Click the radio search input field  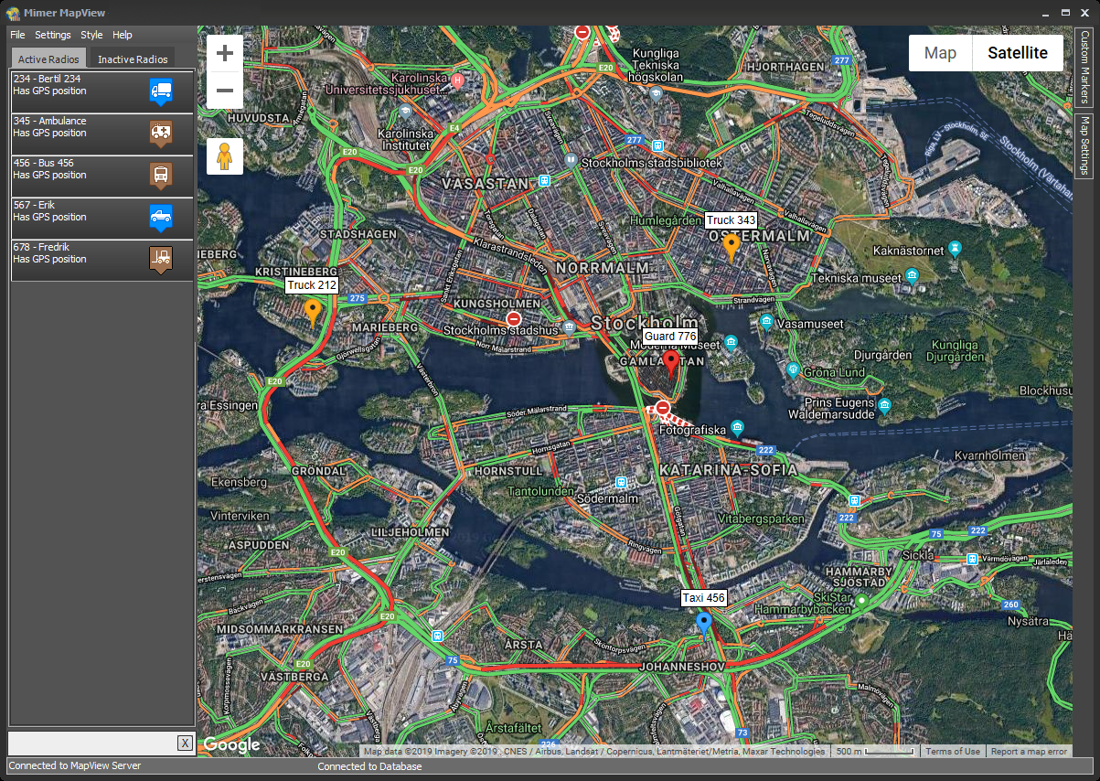pyautogui.click(x=92, y=743)
